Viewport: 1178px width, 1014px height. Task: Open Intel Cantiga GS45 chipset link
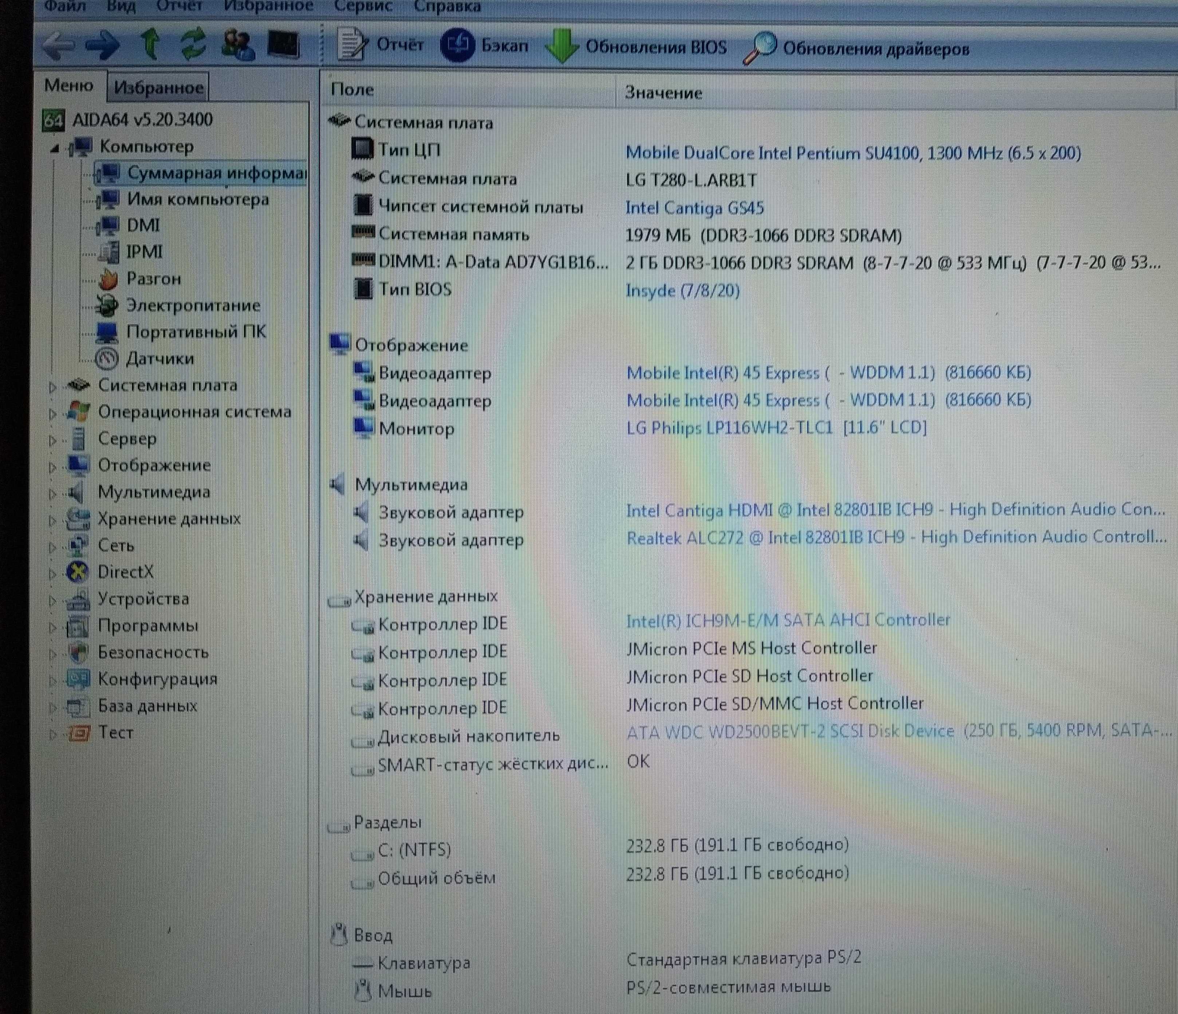(x=694, y=208)
